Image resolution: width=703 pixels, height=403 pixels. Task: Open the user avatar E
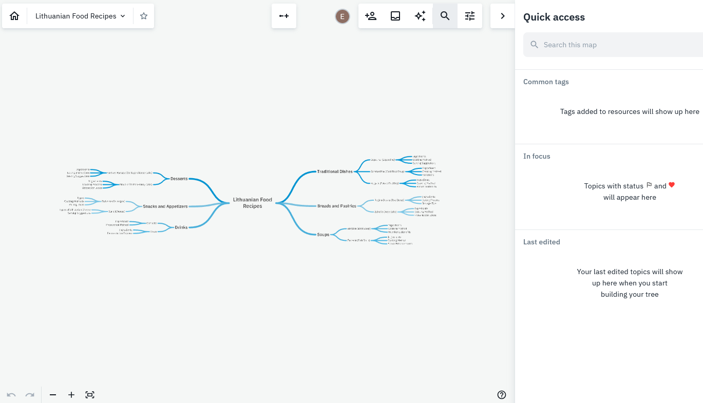[x=343, y=16]
